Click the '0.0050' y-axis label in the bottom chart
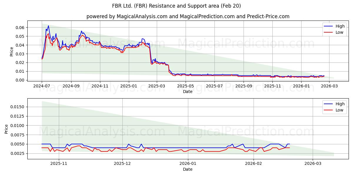 pyautogui.click(x=17, y=144)
